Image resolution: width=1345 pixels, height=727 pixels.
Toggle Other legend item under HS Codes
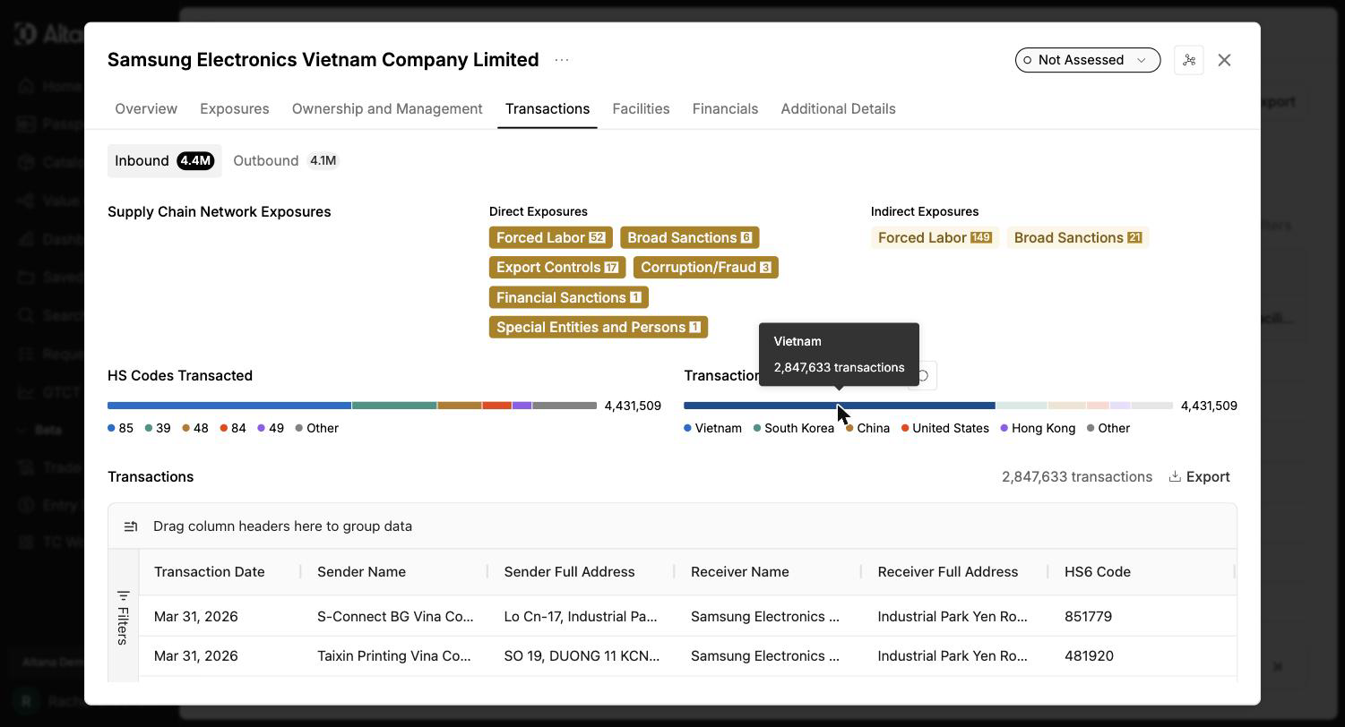pos(317,428)
